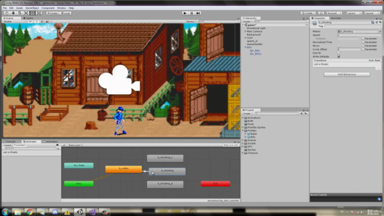The height and width of the screenshot is (216, 384).
Task: Switch to the Console tab
Action: coord(10,142)
